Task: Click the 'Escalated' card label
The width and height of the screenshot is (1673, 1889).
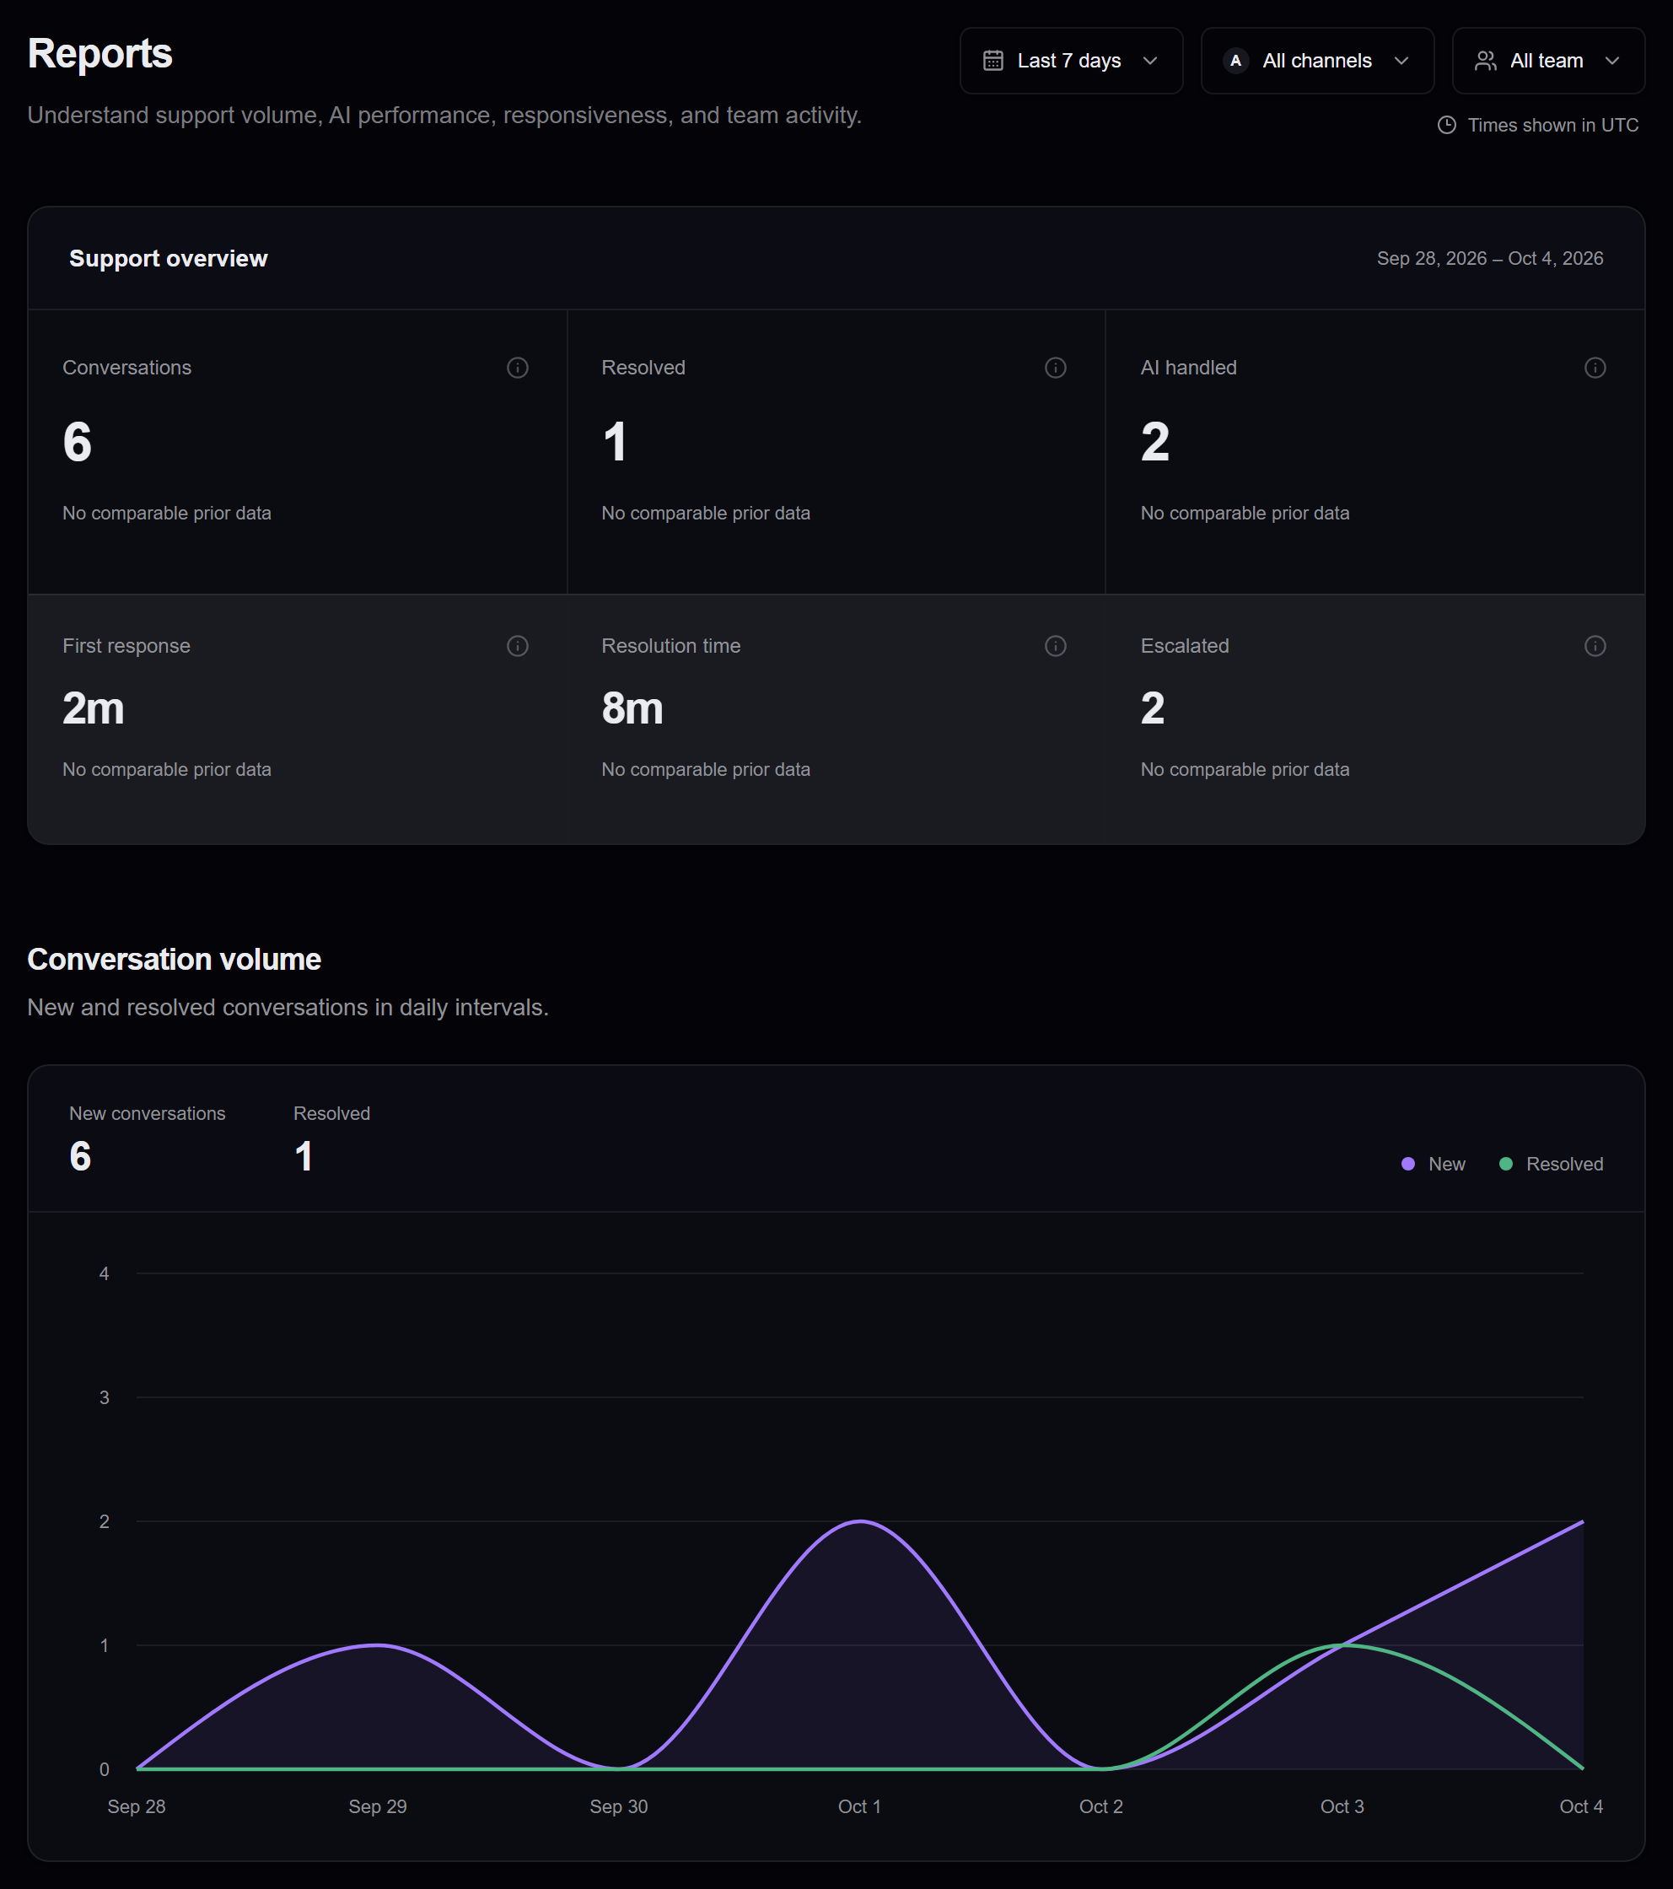Action: click(x=1185, y=646)
